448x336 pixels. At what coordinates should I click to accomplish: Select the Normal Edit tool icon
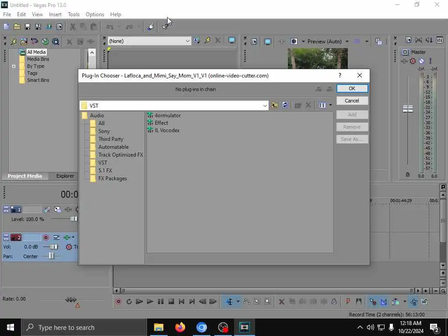tap(229, 301)
